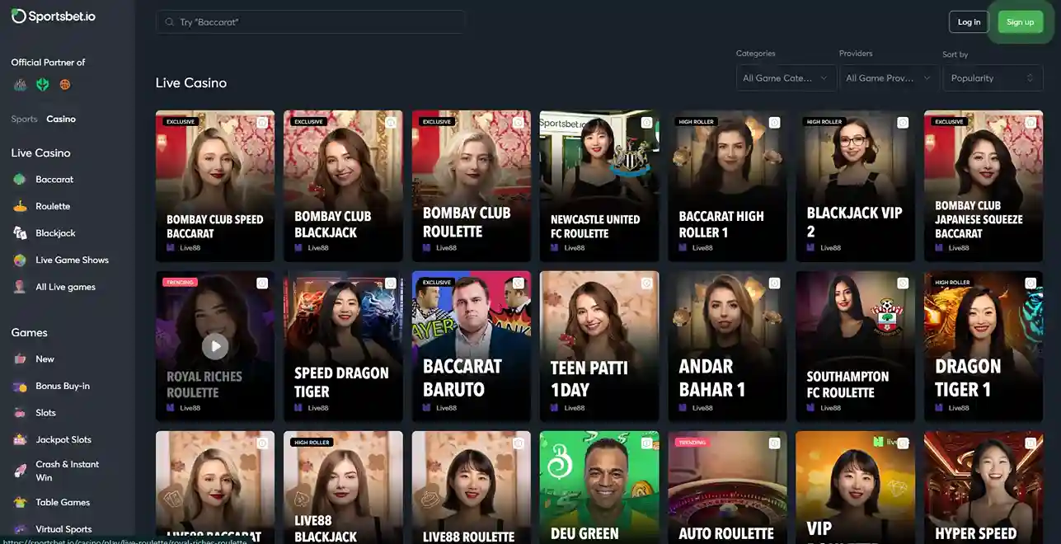Open the Sort by Popularity selector

(x=993, y=78)
